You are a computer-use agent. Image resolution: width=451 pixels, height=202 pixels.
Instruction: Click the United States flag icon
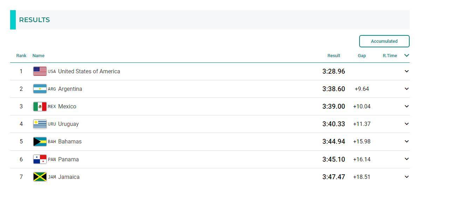[40, 71]
